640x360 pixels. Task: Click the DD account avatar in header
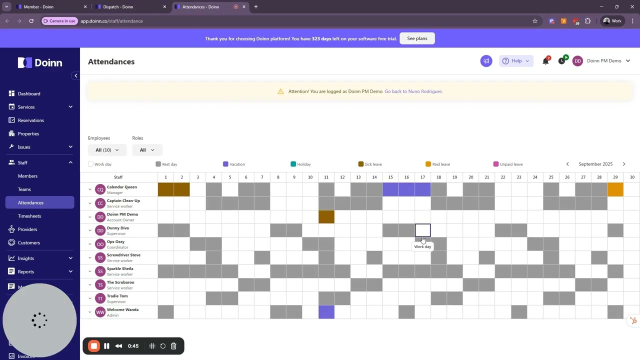coord(577,61)
